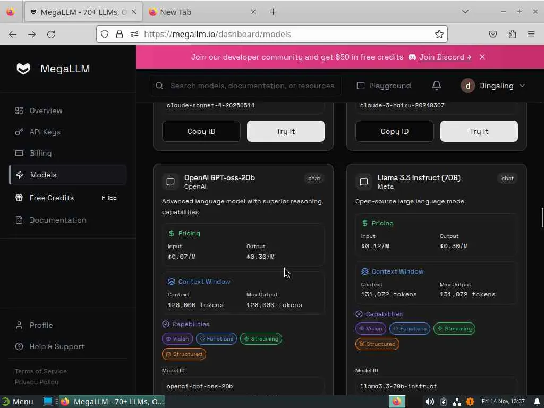Screen dimensions: 544x408
Task: Click the chat tag on Llama 3.3 card
Action: (x=507, y=178)
